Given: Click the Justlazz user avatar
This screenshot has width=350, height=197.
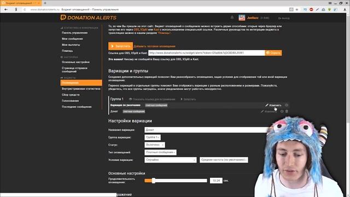Looking at the screenshot, I should point(242,18).
